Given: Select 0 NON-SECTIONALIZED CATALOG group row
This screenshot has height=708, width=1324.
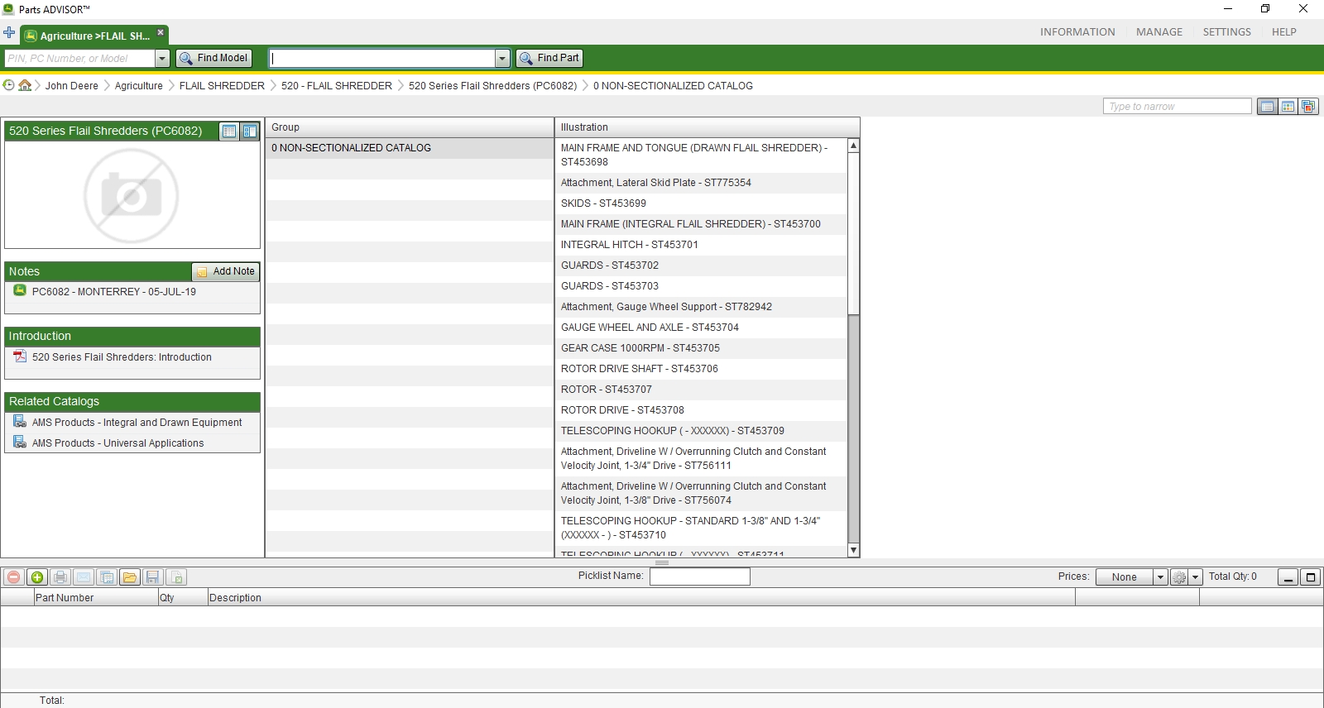Looking at the screenshot, I should [x=409, y=148].
